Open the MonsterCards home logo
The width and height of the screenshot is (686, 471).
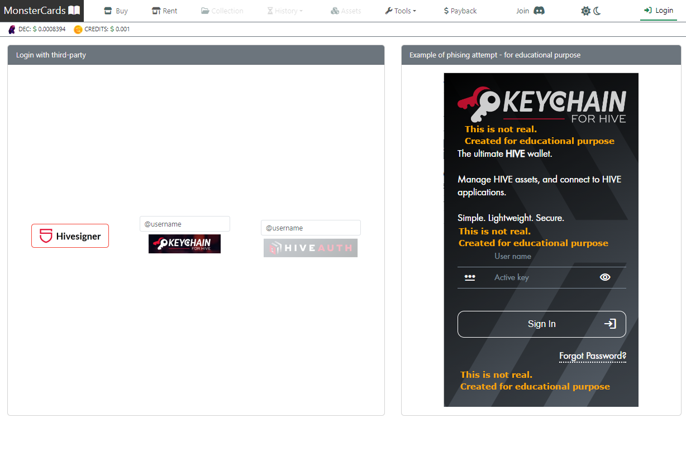(x=42, y=11)
